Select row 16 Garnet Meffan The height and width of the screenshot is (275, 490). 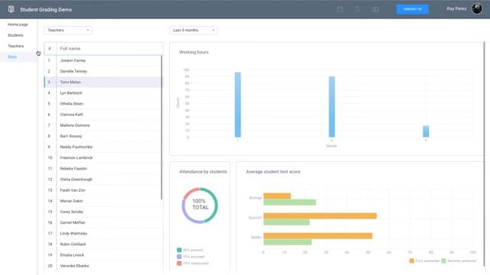(103, 222)
